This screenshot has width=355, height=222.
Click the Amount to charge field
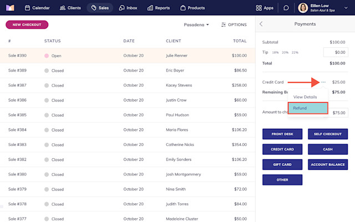coord(338,113)
